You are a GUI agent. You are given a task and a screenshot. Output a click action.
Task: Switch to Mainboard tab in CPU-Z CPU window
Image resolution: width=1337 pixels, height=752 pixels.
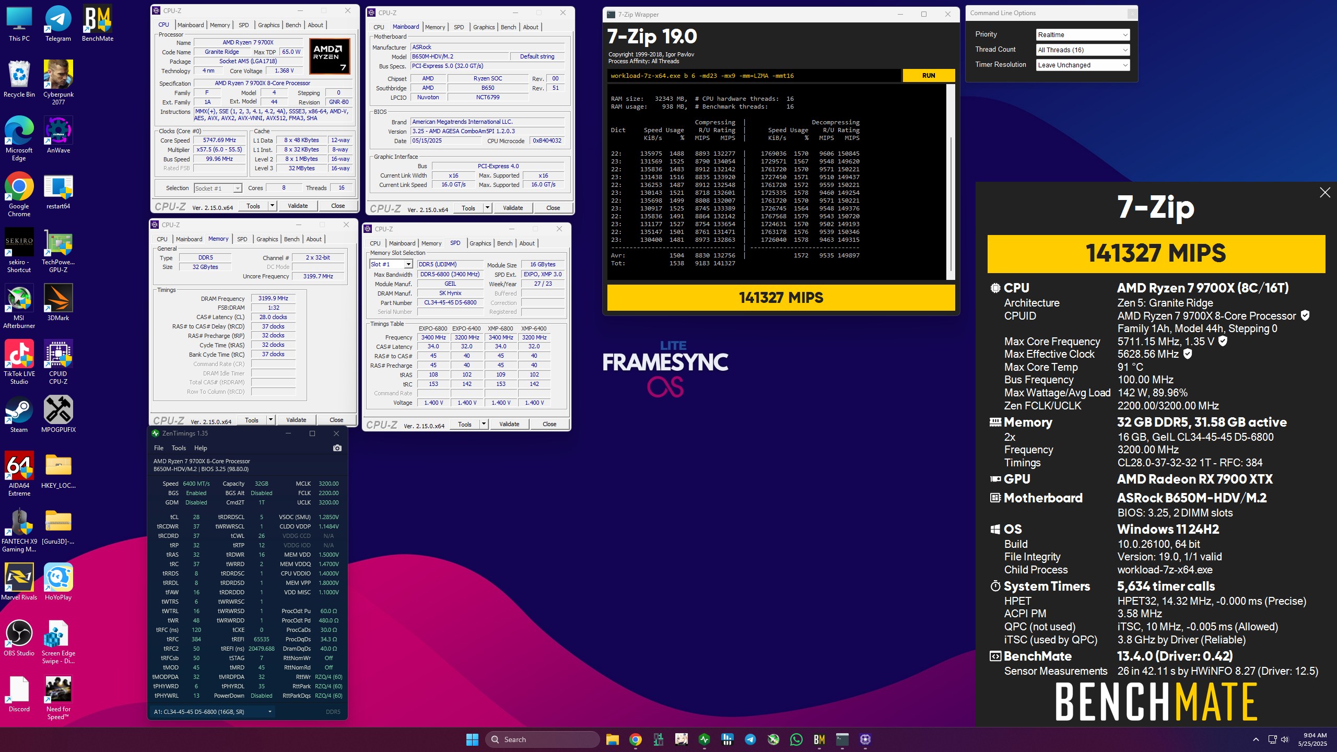click(x=191, y=25)
